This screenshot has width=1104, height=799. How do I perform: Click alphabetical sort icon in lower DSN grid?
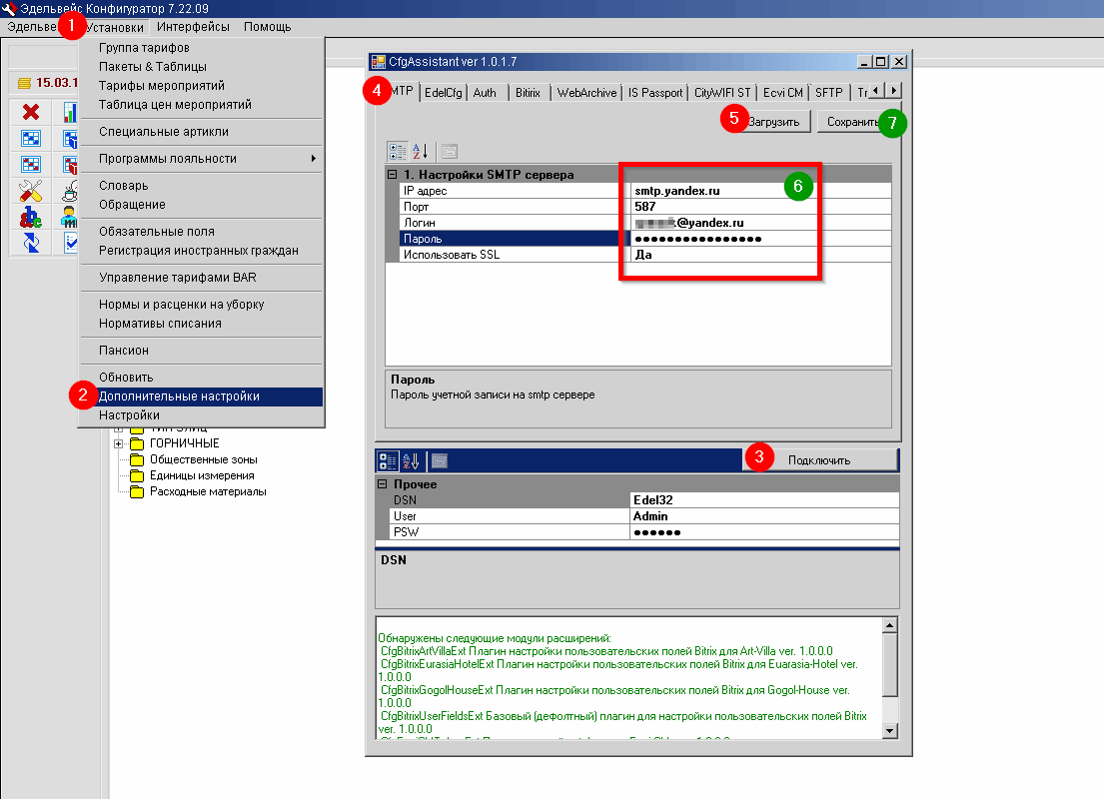click(410, 460)
